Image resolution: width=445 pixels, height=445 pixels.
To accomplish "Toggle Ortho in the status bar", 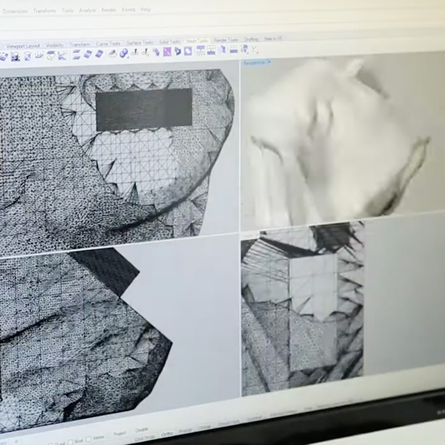I will 167,434.
